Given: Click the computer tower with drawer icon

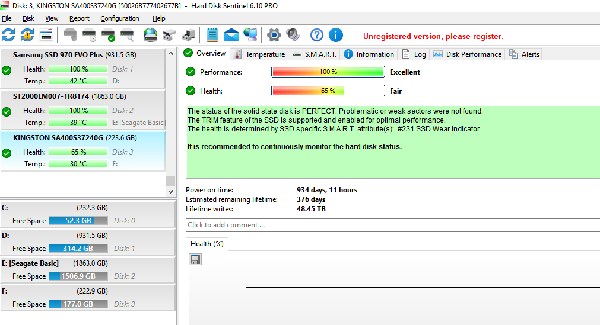Looking at the screenshot, I should 188,35.
